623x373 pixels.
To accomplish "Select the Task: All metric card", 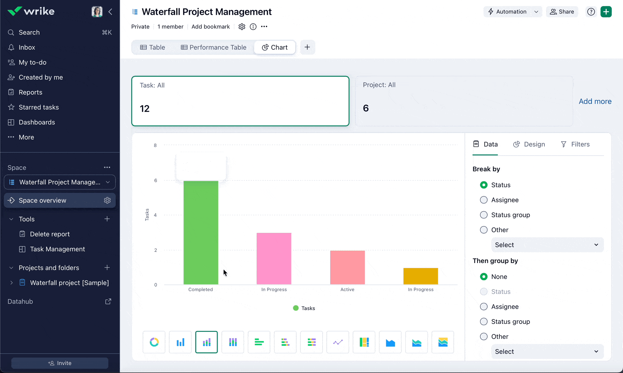I will tap(240, 101).
